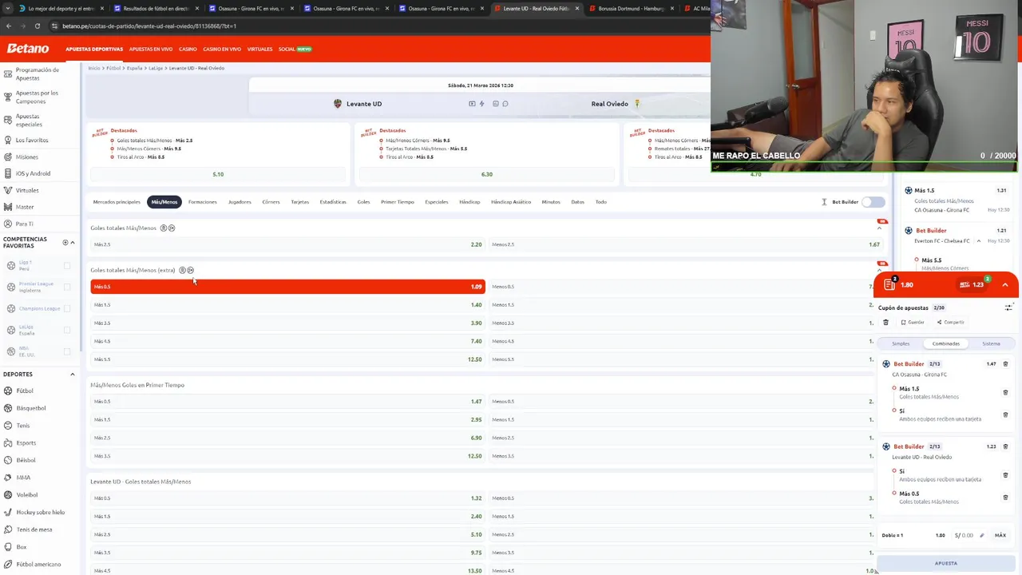Open coupon settings sliders icon
Viewport: 1022px width, 575px height.
point(1009,307)
